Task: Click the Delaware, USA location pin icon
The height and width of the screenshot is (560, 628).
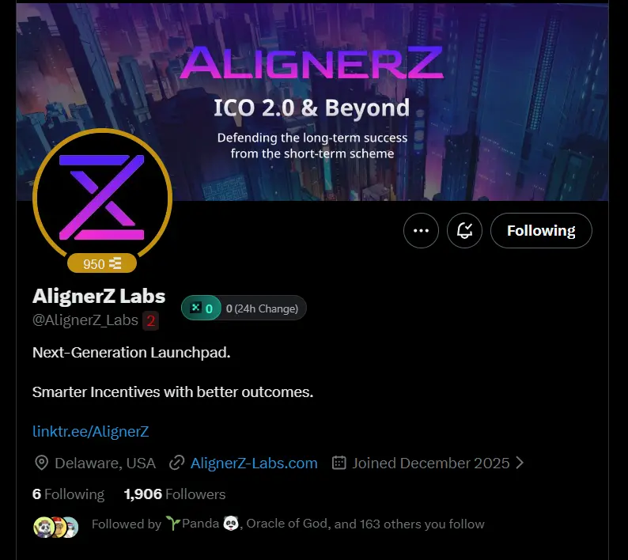Action: (42, 463)
